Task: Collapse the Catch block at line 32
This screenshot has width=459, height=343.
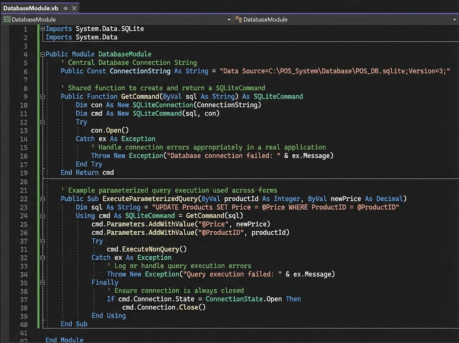Action: pyautogui.click(x=42, y=257)
